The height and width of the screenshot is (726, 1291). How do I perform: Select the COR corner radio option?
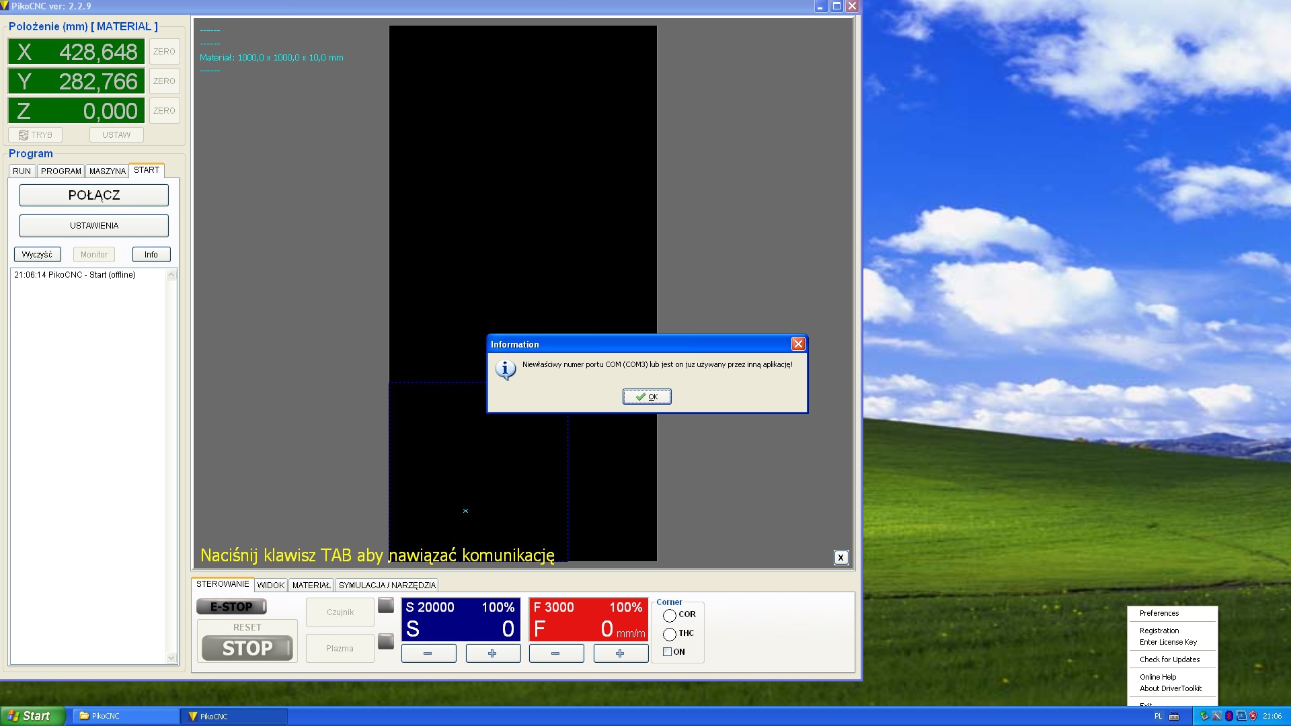[x=669, y=615]
